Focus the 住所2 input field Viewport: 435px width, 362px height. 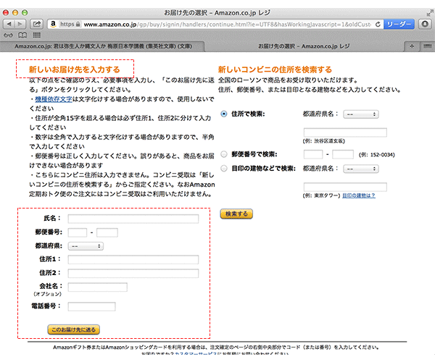(133, 273)
